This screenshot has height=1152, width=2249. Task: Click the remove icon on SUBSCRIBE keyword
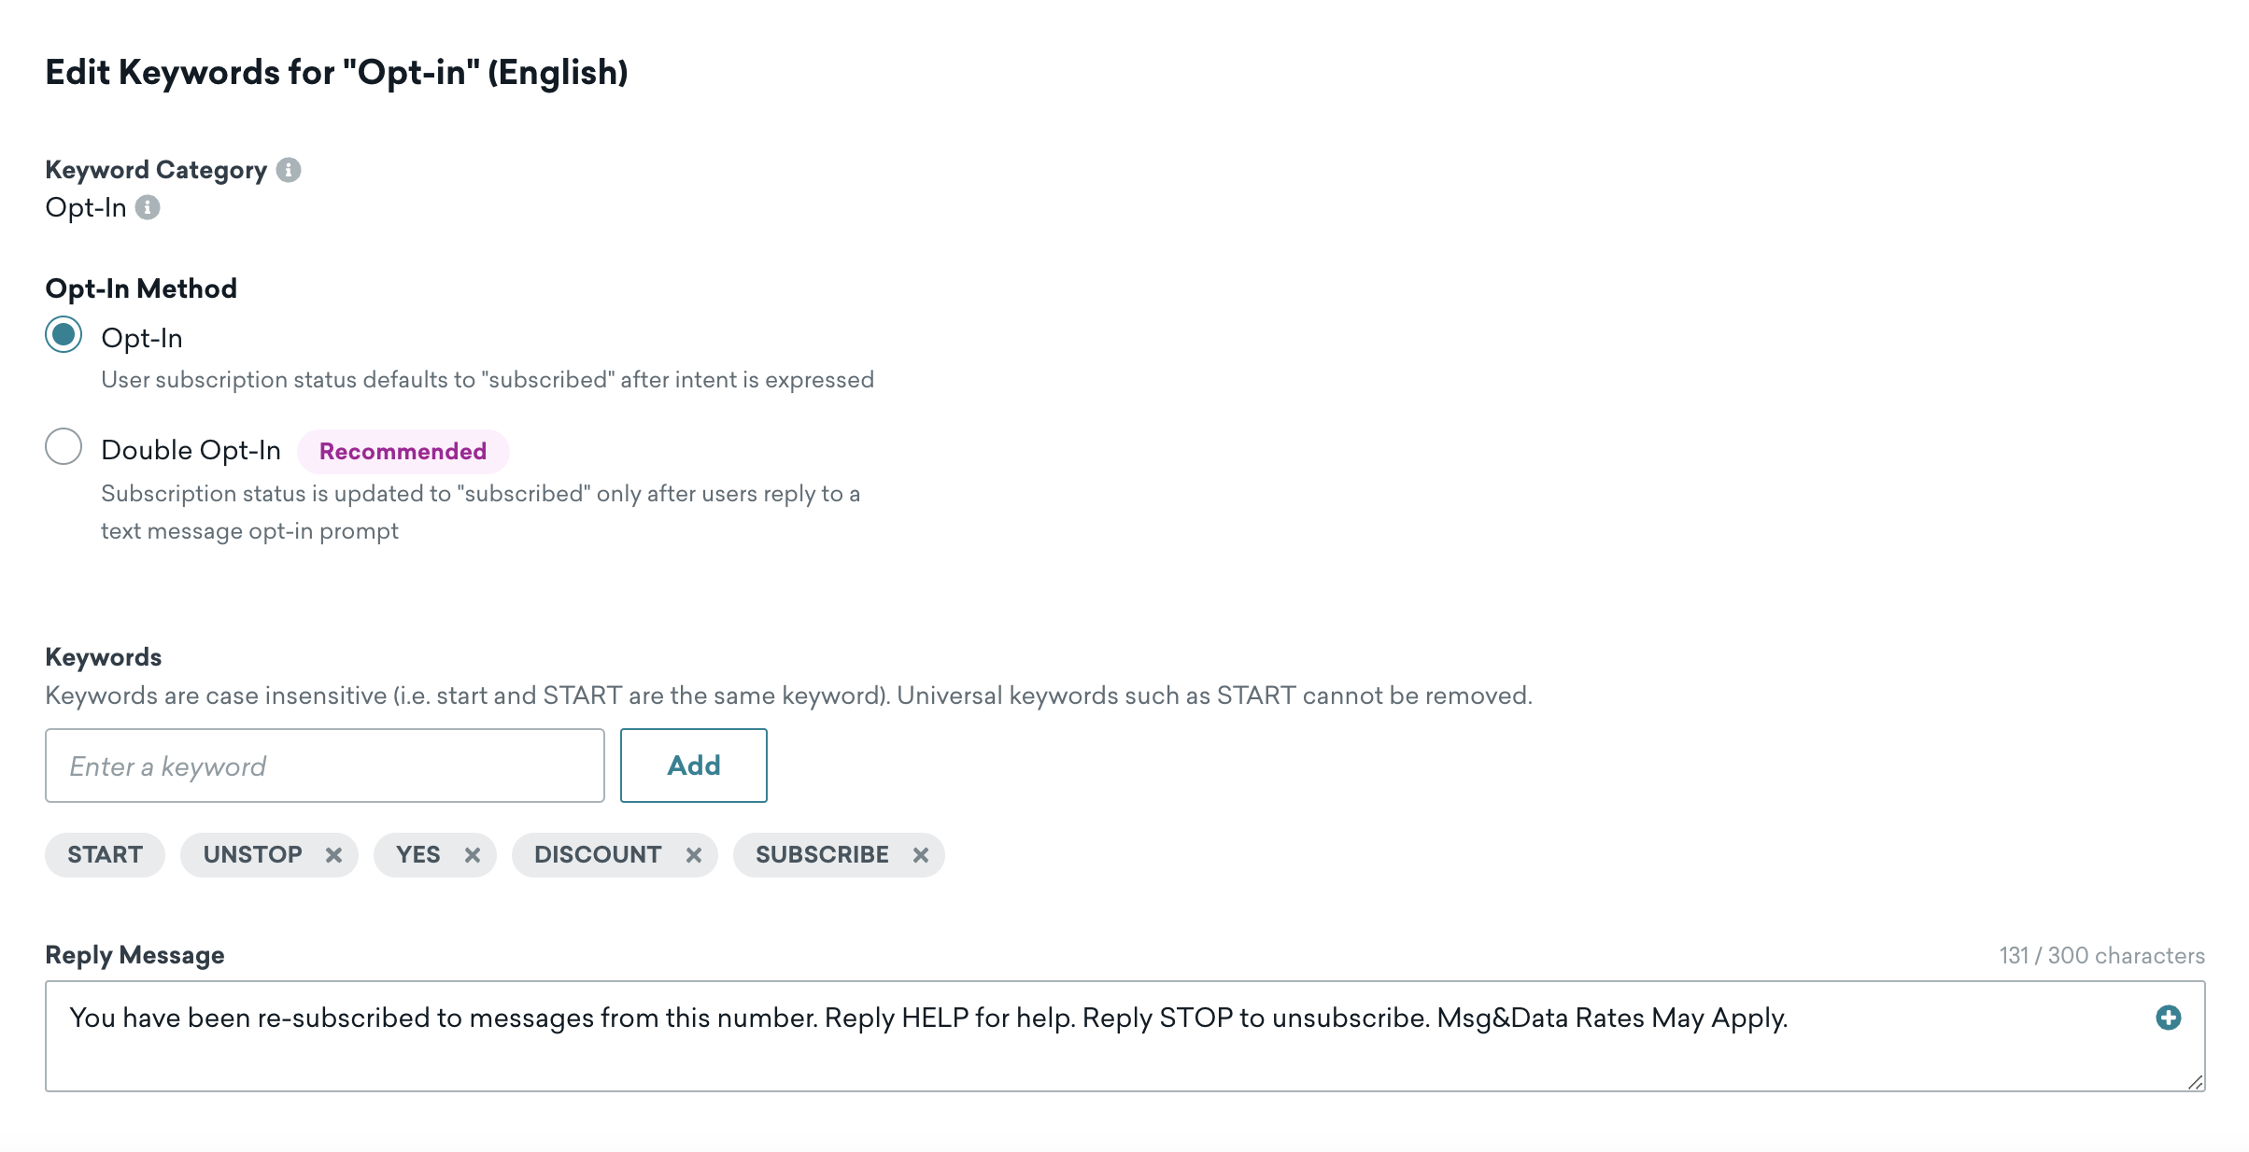tap(922, 853)
